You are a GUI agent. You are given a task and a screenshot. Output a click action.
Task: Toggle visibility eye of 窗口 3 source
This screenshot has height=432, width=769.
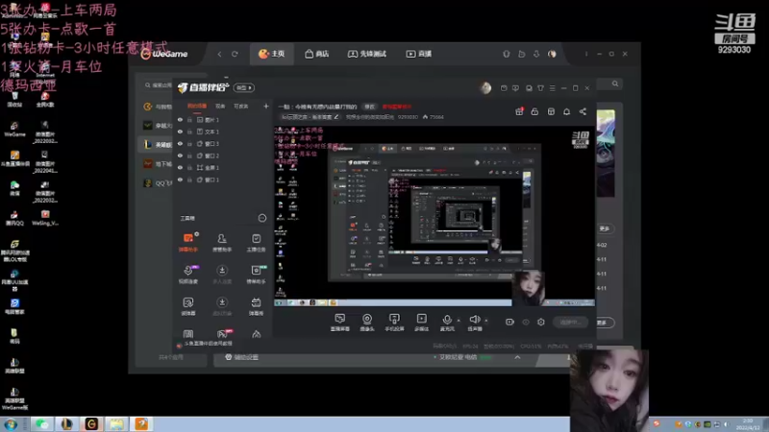pyautogui.click(x=180, y=143)
